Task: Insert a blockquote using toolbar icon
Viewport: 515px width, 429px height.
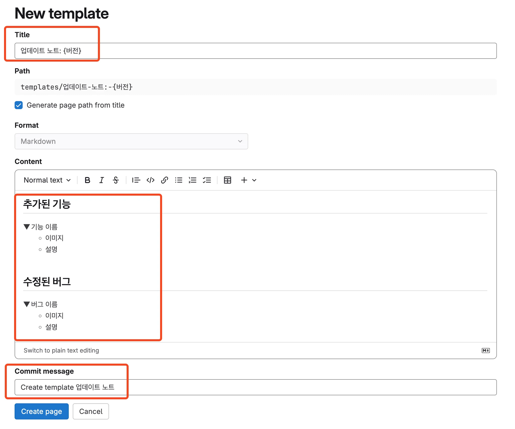Action: 136,180
